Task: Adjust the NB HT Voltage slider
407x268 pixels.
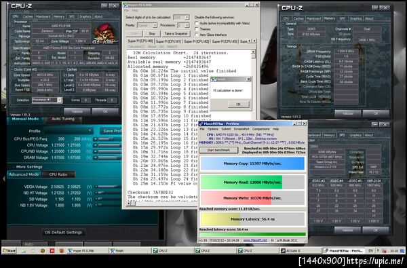Action: (109, 193)
